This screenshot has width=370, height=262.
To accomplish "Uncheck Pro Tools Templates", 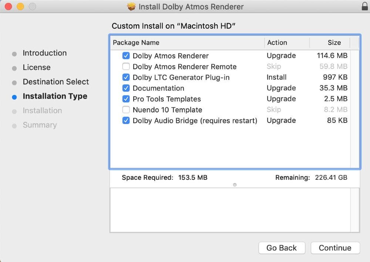I will tap(126, 99).
